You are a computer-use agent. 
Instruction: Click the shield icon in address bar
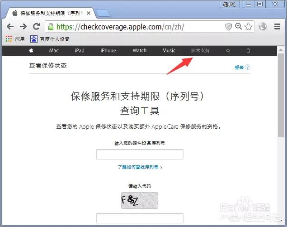click(229, 27)
